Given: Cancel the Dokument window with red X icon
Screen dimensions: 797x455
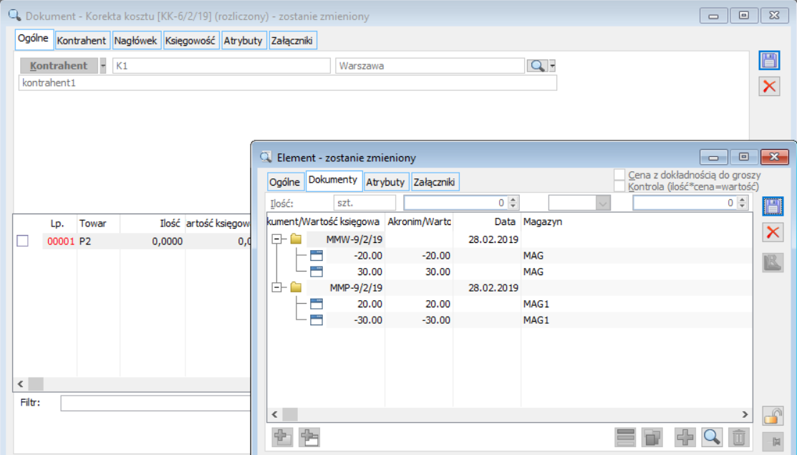Looking at the screenshot, I should pos(769,87).
